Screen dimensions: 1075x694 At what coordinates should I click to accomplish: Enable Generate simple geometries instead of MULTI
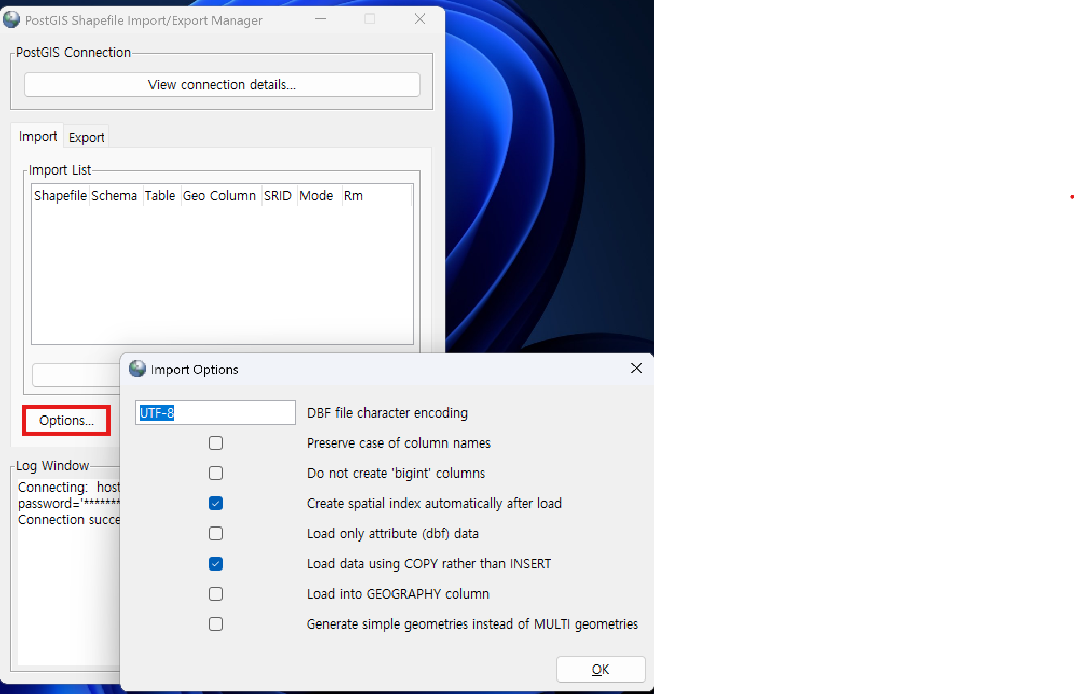(x=216, y=624)
